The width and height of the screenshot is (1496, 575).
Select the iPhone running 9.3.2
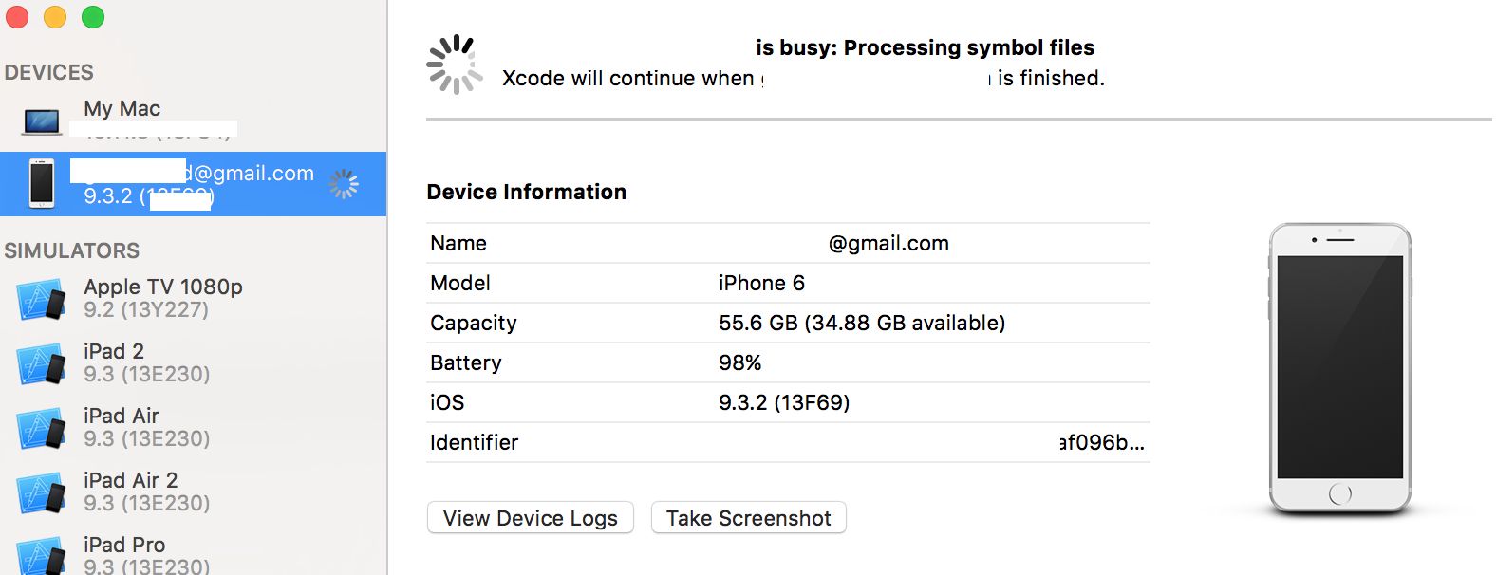[x=190, y=184]
